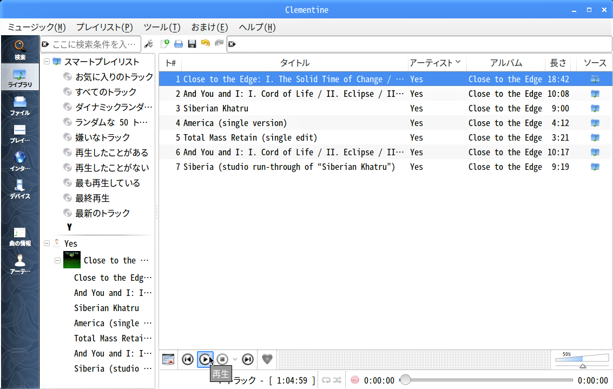Click the clear icon in library search field
Screen dimensions: 613x389
[45, 44]
